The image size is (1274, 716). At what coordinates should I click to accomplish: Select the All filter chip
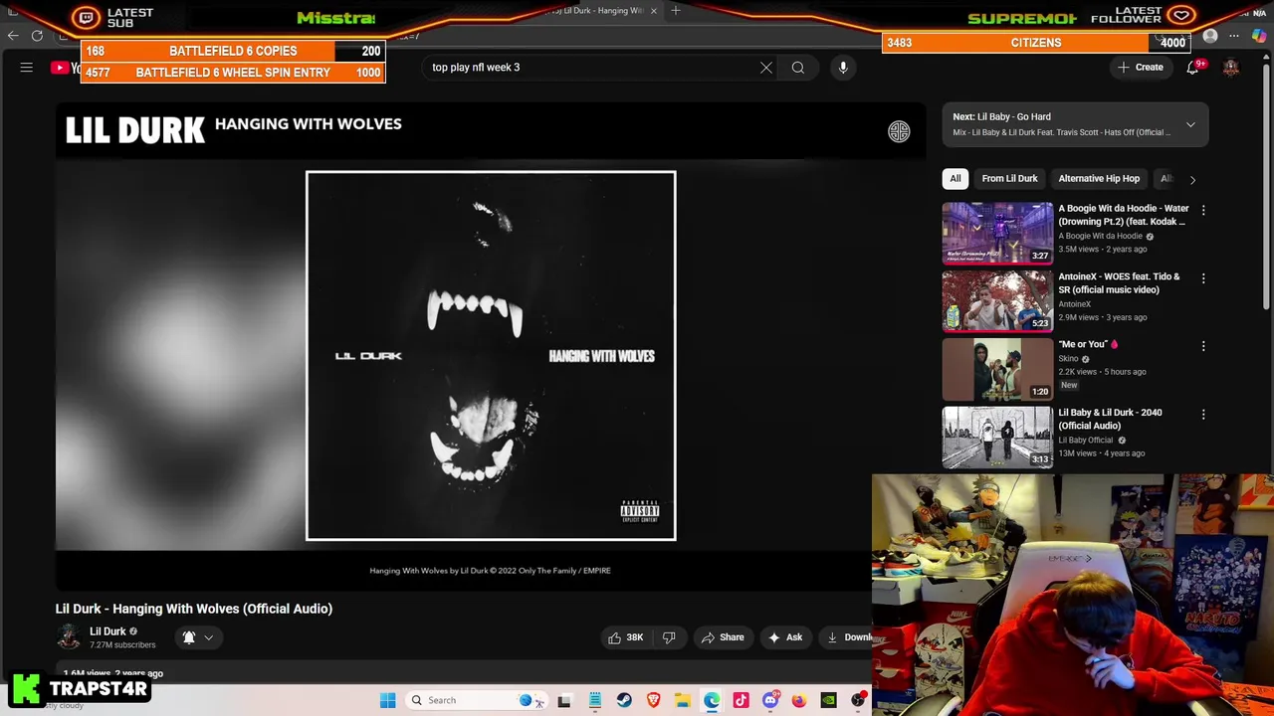pyautogui.click(x=955, y=179)
